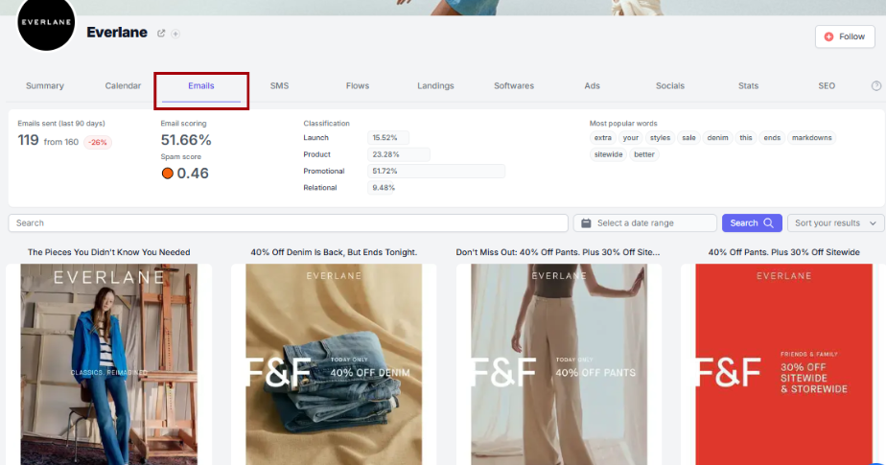
Task: Click the calendar icon in date range field
Action: [586, 223]
